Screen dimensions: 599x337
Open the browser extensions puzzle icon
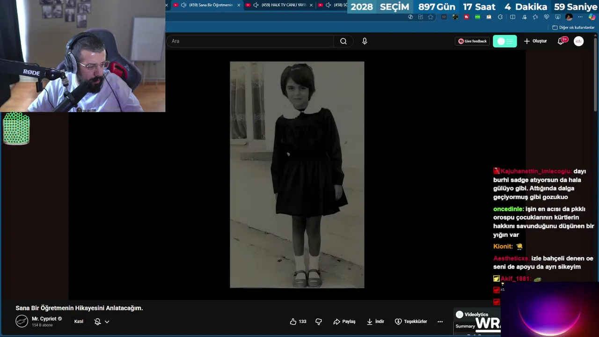[500, 17]
